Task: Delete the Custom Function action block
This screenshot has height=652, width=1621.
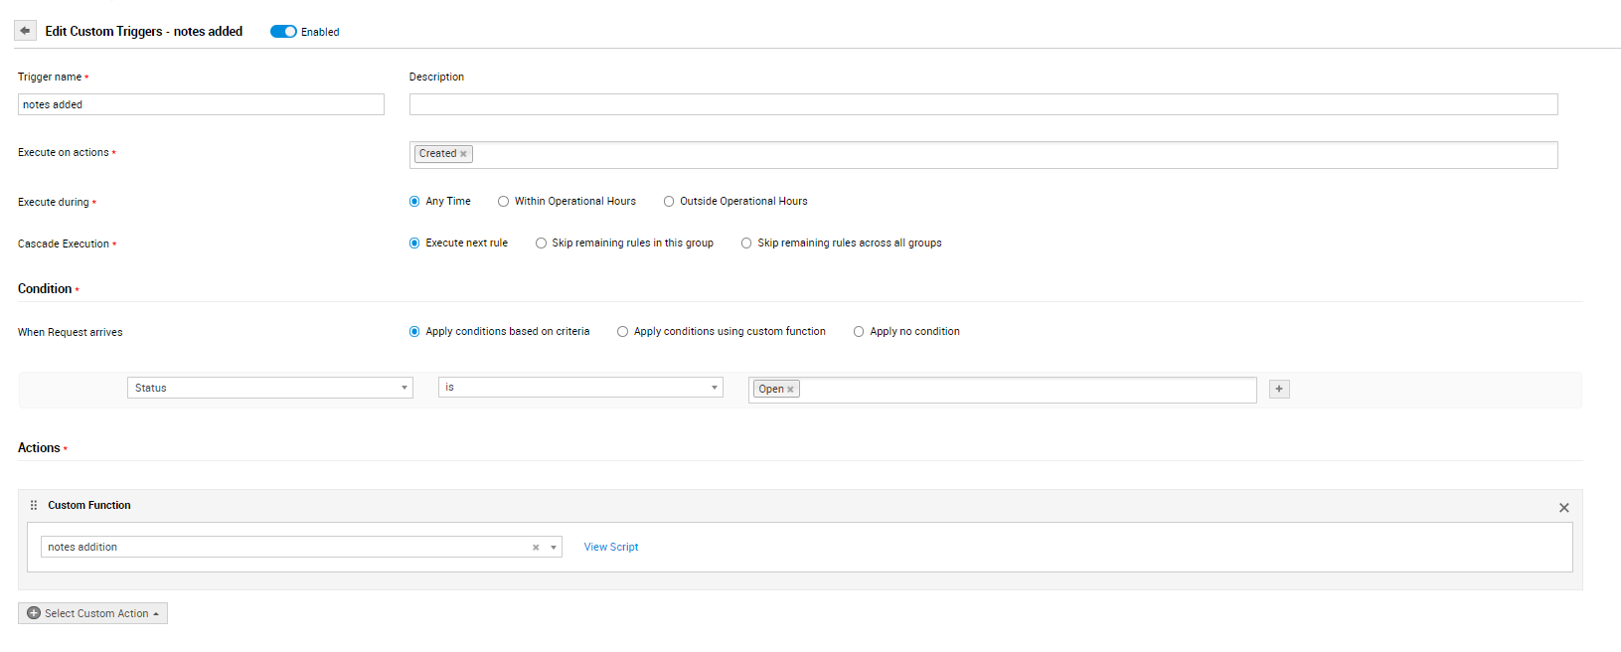Action: (1563, 508)
